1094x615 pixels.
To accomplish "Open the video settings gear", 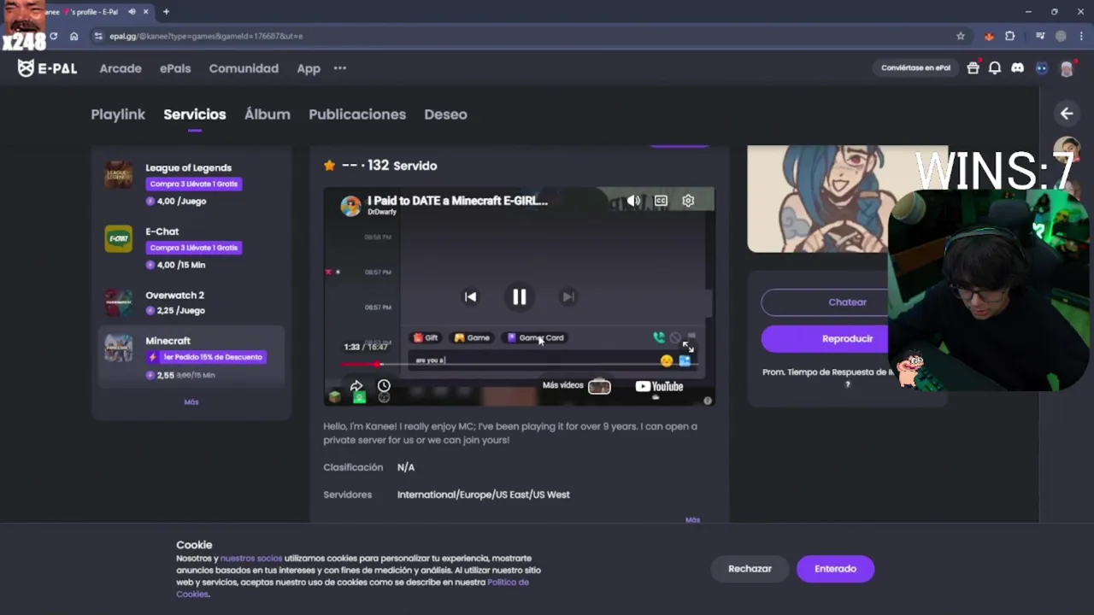I will (x=688, y=201).
